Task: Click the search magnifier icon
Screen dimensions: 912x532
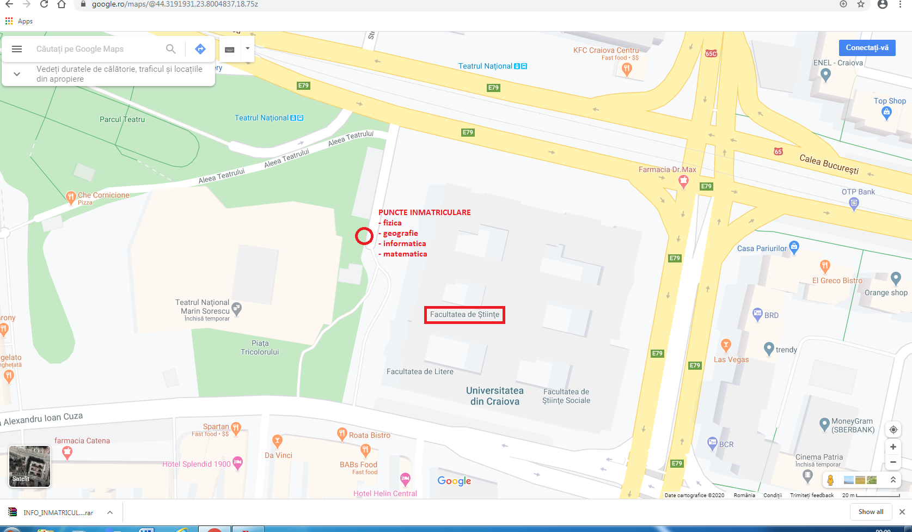Action: point(171,49)
